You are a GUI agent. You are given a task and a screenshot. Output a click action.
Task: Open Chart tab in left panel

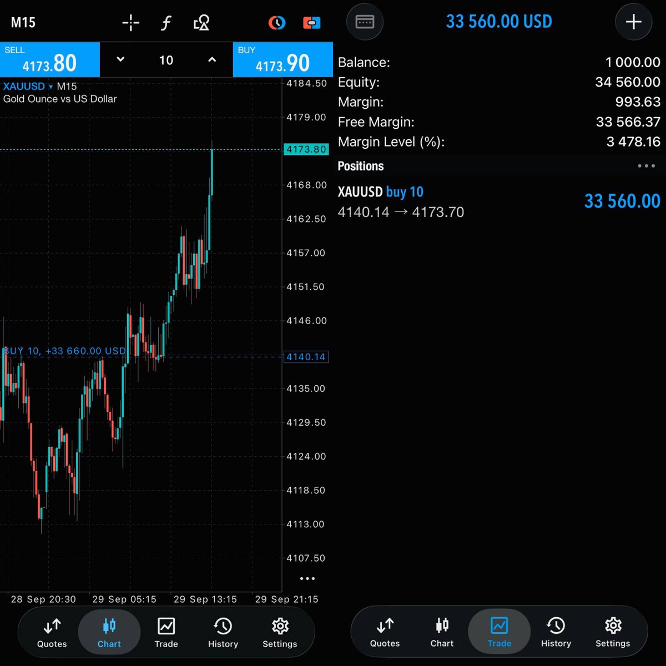(x=109, y=633)
